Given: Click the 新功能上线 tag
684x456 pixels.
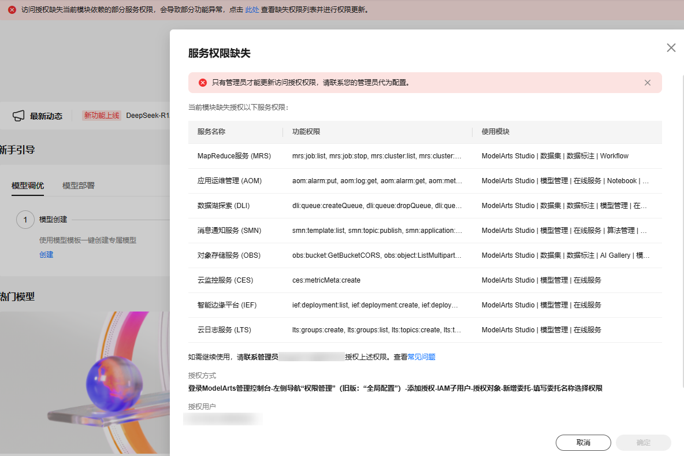Looking at the screenshot, I should [102, 116].
